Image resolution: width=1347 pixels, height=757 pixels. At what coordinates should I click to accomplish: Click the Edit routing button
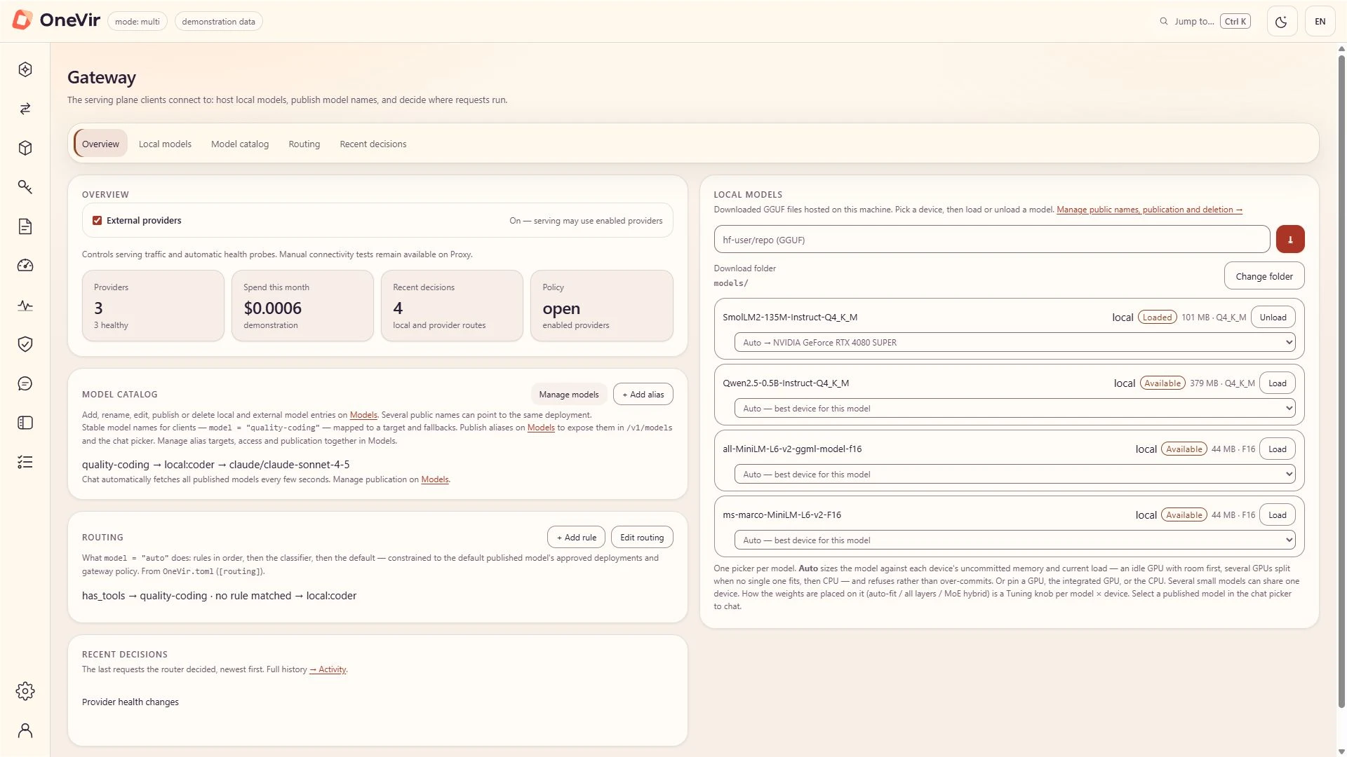coord(642,538)
